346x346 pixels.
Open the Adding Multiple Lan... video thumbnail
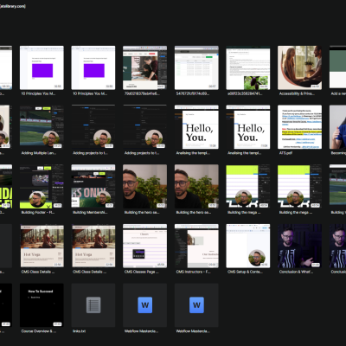point(42,127)
